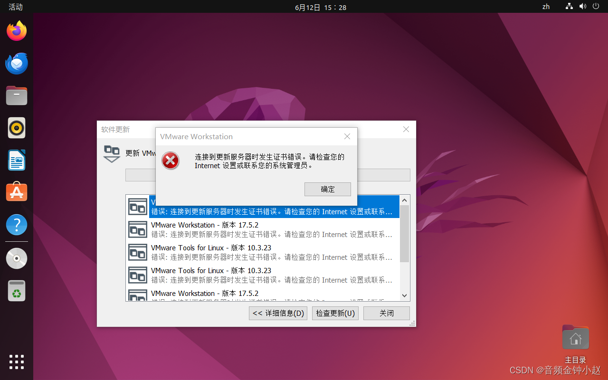The height and width of the screenshot is (380, 608).
Task: Open the zh input method menu
Action: 546,7
